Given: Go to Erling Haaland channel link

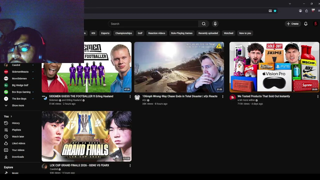Looking at the screenshot, I should [74, 100].
